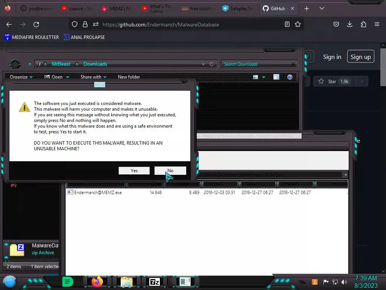This screenshot has height=290, width=386.
Task: Switch to Firefox on the taskbar
Action: tap(97, 282)
